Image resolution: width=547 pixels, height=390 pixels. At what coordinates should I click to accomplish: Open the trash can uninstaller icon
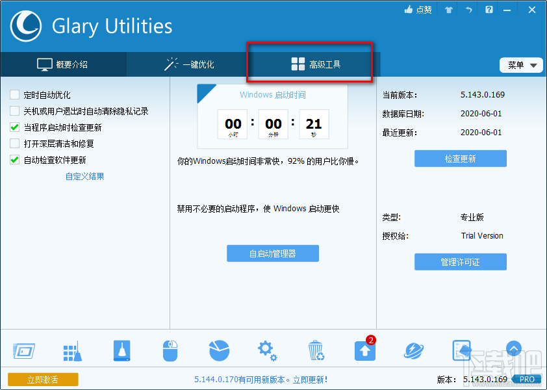tap(316, 350)
